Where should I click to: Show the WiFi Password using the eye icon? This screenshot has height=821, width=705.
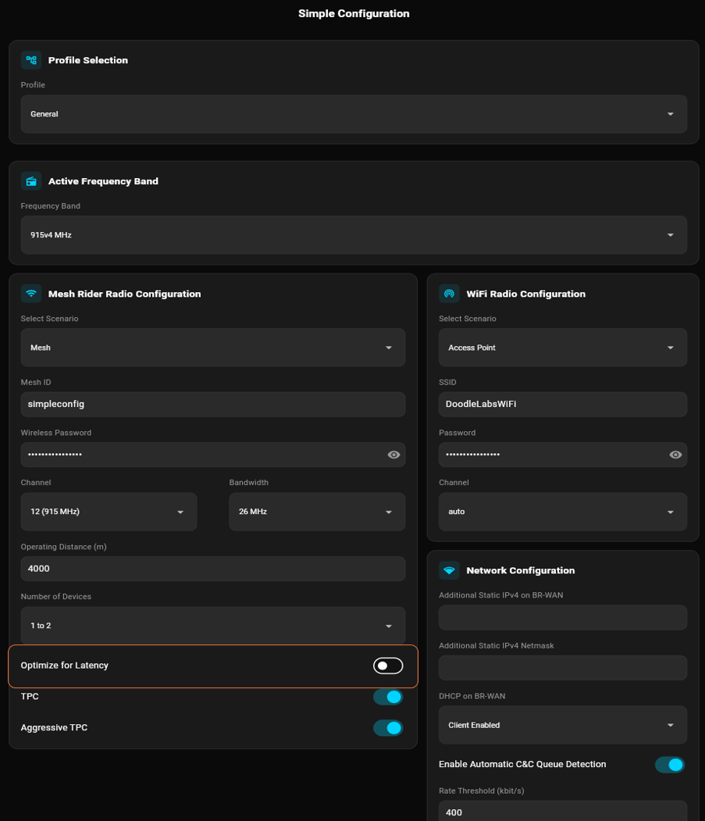coord(675,454)
